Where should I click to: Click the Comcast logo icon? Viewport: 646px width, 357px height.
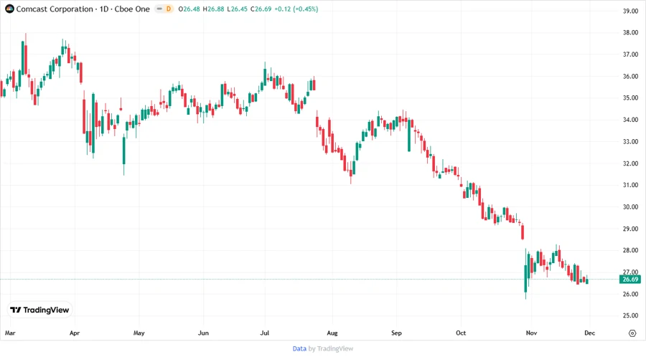(9, 9)
